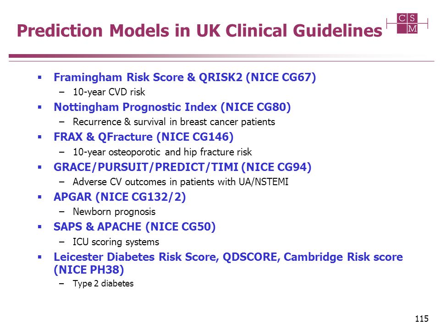
Task: Select the APGAR (NICE CG132/2) heading
Action: coord(120,197)
